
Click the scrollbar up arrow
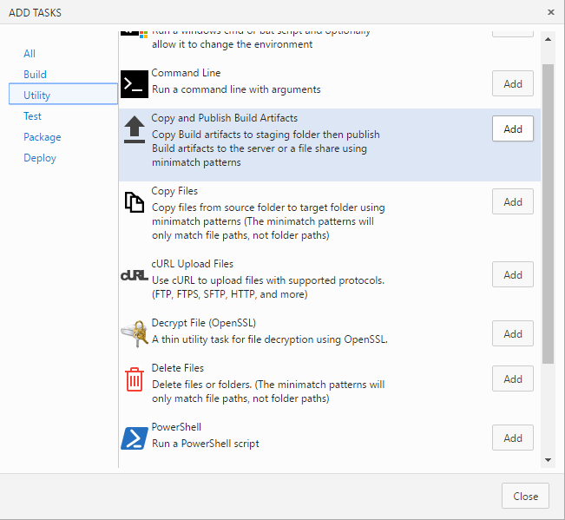[x=548, y=39]
